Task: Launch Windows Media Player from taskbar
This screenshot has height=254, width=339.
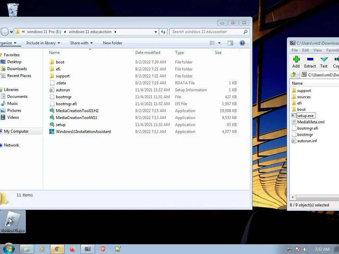Action: (x=42, y=249)
